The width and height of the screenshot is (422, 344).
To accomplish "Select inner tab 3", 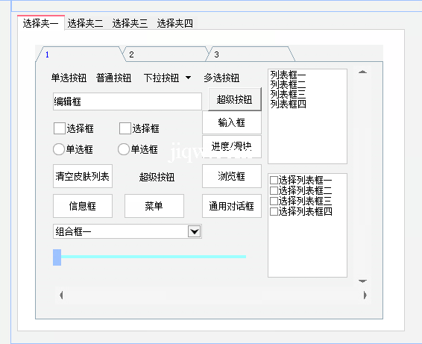I will [251, 54].
